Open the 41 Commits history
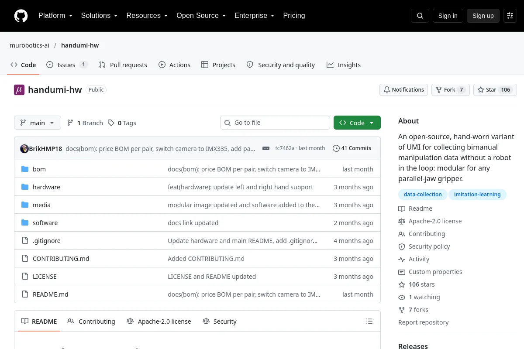The height and width of the screenshot is (349, 524). click(352, 148)
